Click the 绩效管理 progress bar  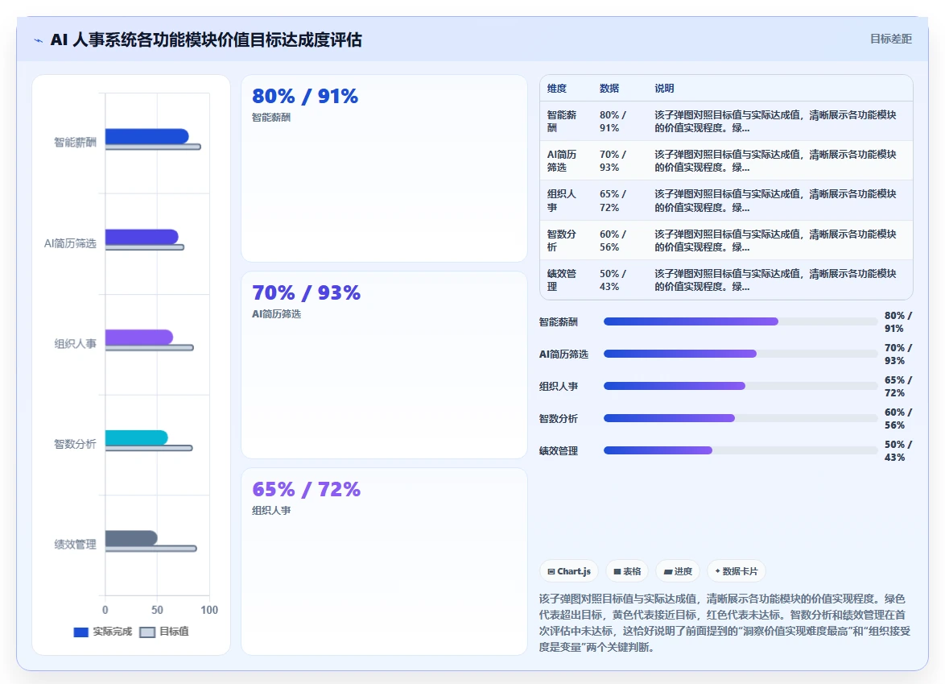pos(740,450)
